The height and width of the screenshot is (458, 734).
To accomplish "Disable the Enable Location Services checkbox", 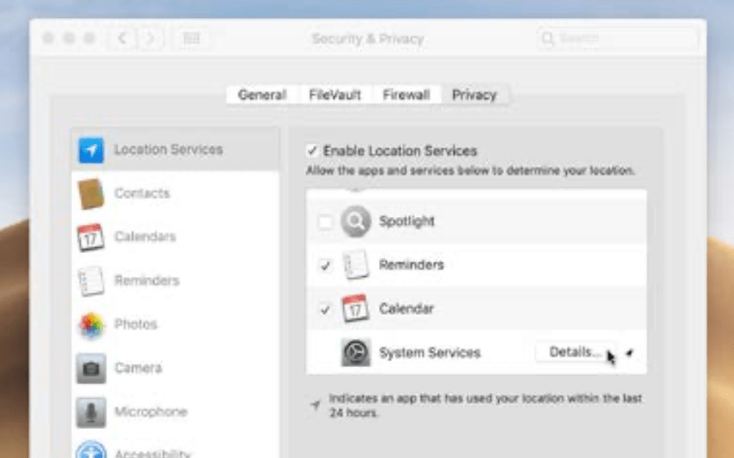I will point(312,151).
